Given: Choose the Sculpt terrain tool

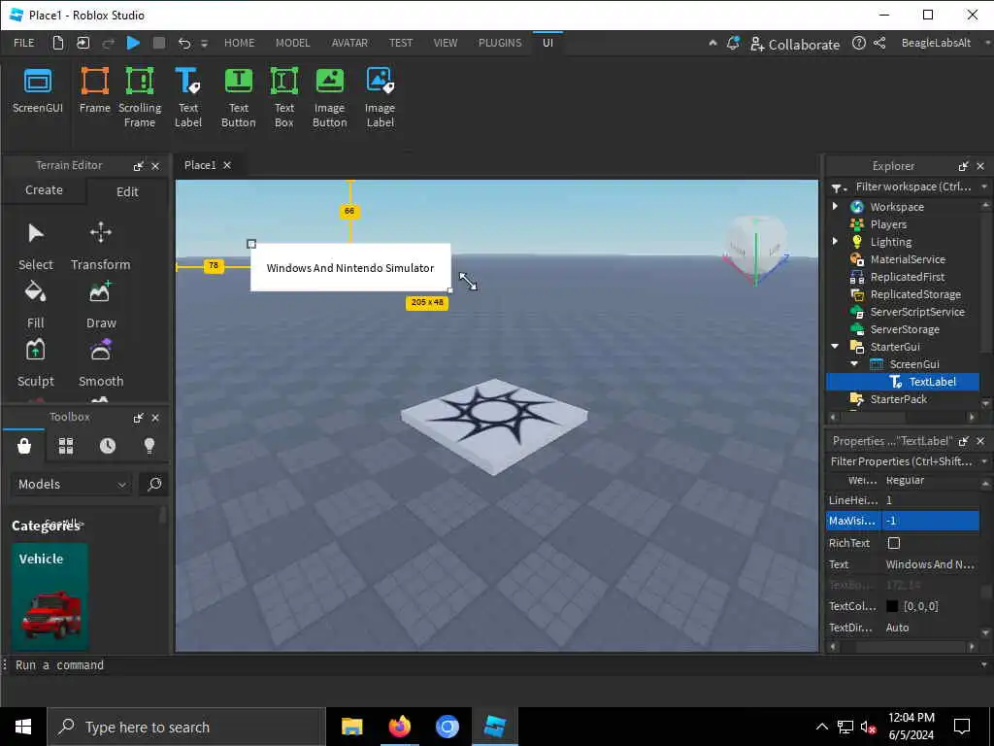Looking at the screenshot, I should (36, 363).
